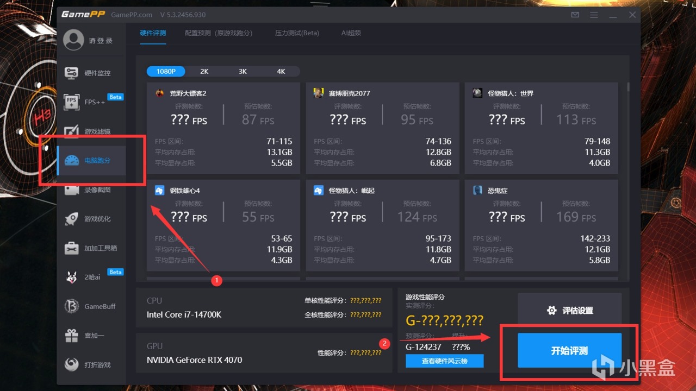Click the CPU name Intel Core i7-14700K
Viewport: 696px width, 391px height.
coord(184,314)
